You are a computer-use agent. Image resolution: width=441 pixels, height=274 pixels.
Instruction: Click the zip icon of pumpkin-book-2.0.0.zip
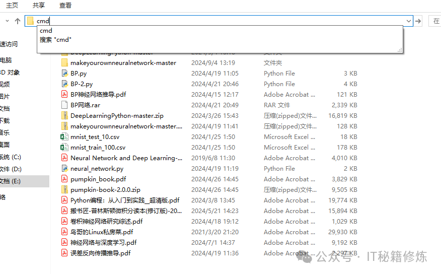64,190
